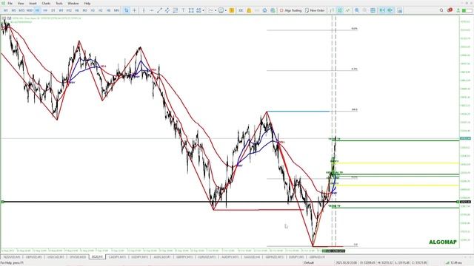Image resolution: width=474 pixels, height=266 pixels.
Task: Click the screenshot icon at toolbar end
Action: (400, 10)
